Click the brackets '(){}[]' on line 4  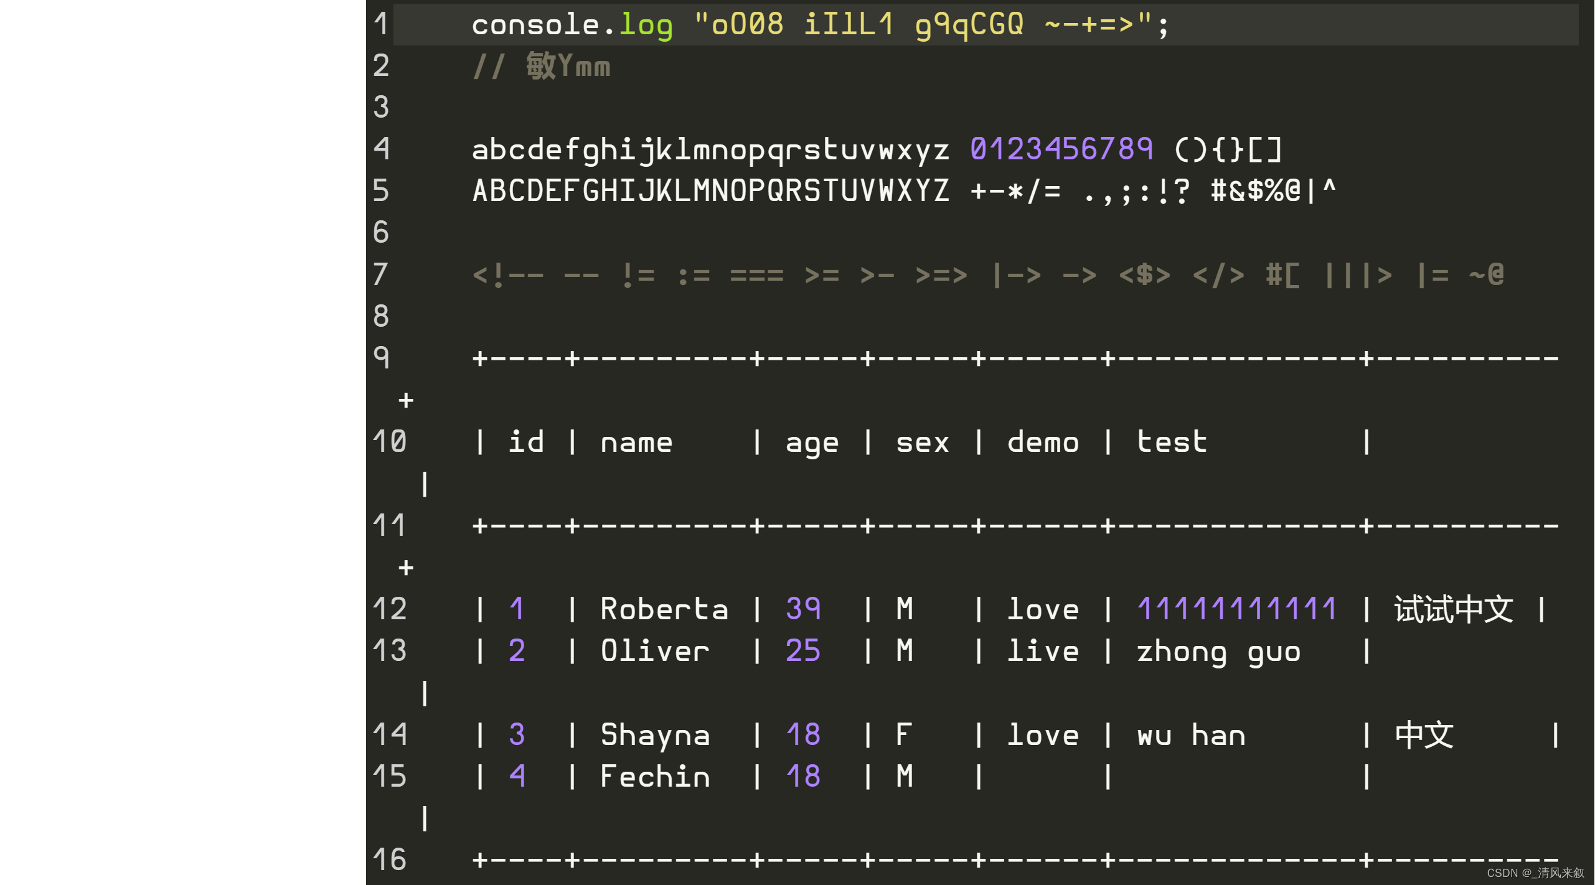click(x=1228, y=150)
